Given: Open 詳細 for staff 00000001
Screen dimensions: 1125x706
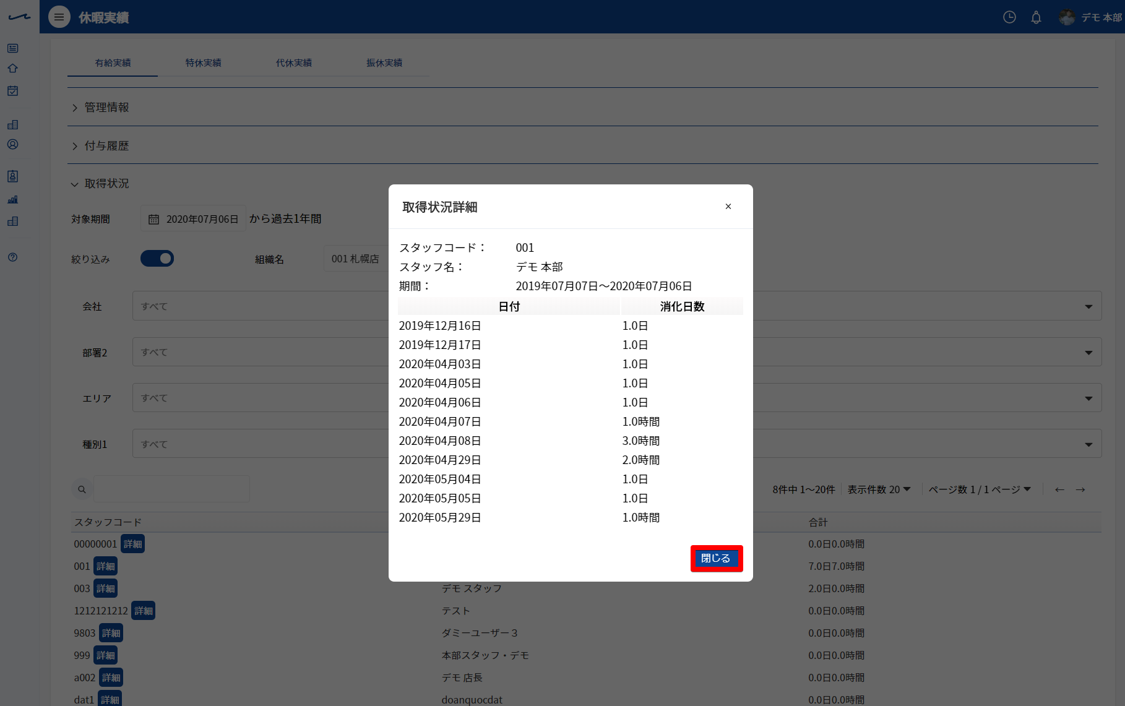Looking at the screenshot, I should click(x=132, y=544).
